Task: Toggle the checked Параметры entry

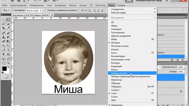Action: click(x=132, y=105)
